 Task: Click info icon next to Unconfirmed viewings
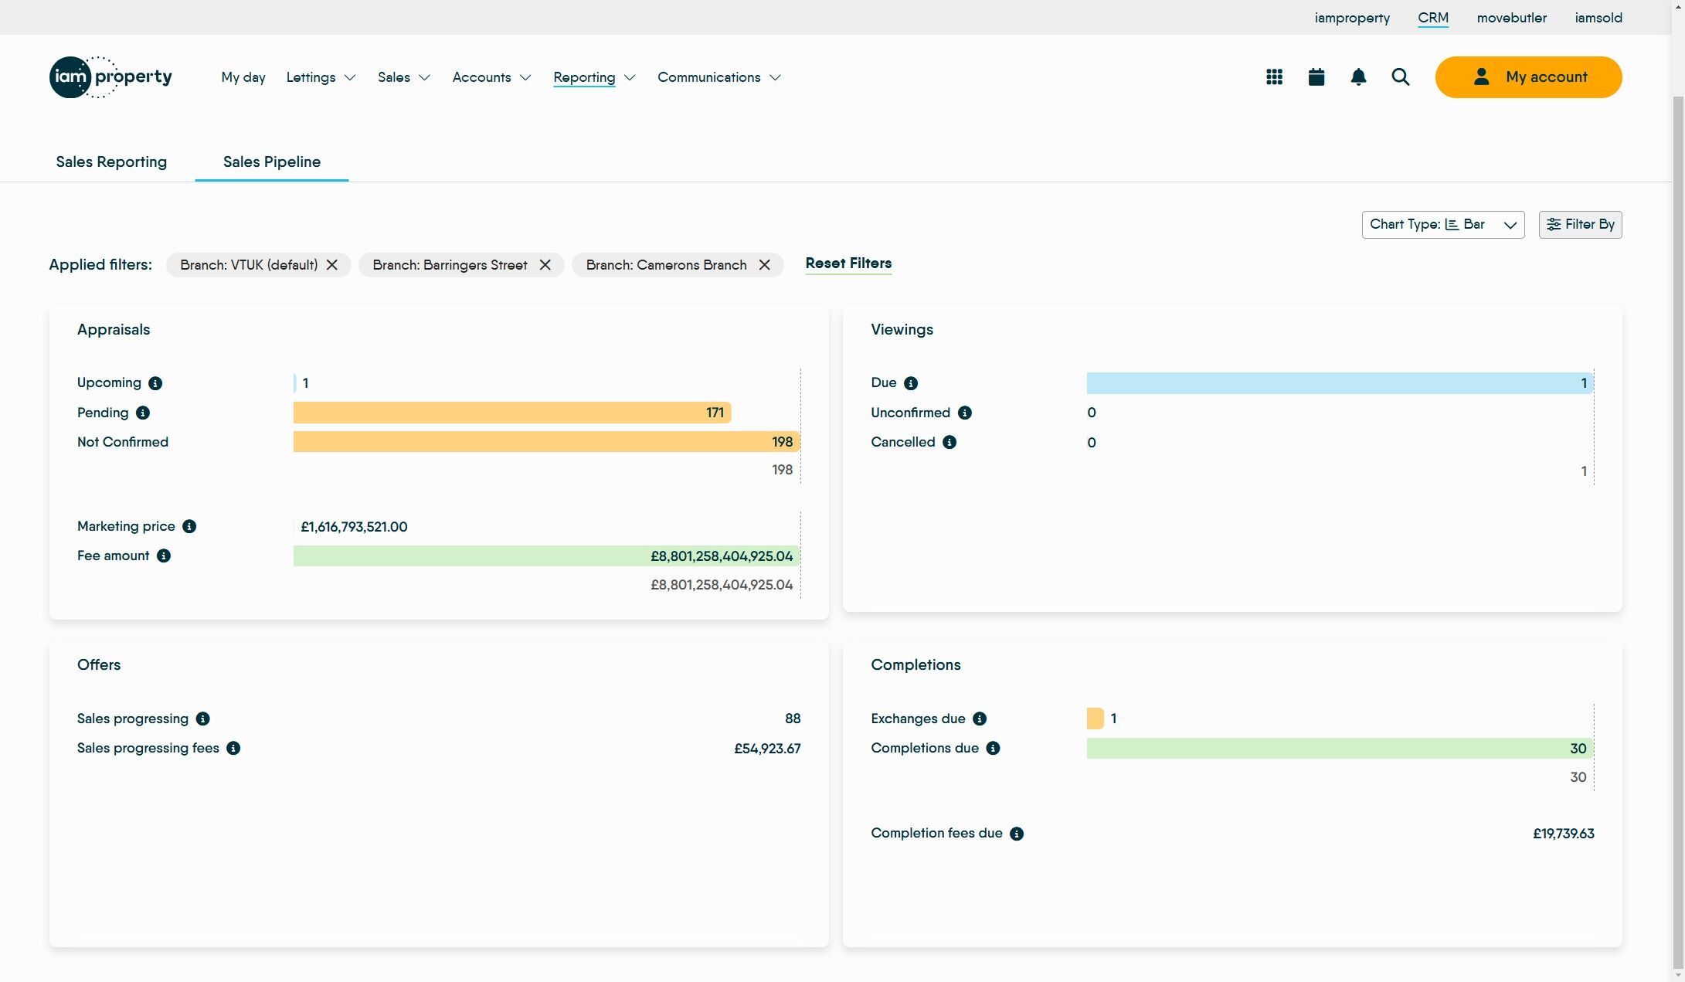[x=965, y=413]
